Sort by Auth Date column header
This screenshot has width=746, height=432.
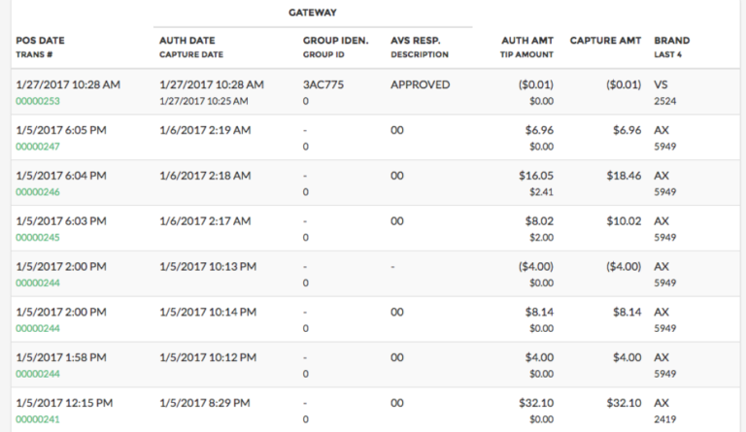pos(187,41)
